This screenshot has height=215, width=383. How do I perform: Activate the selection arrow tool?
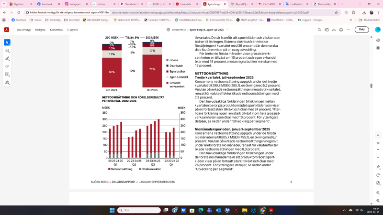[x=7, y=43]
